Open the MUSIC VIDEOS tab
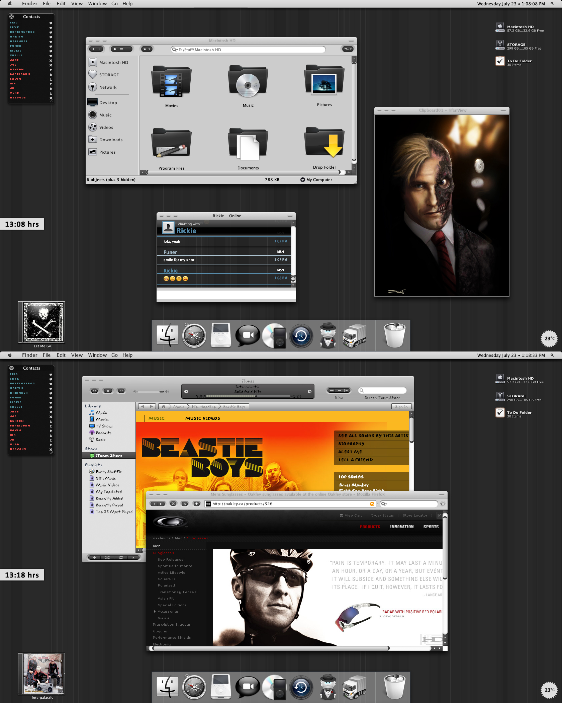562x703 pixels. coord(203,418)
